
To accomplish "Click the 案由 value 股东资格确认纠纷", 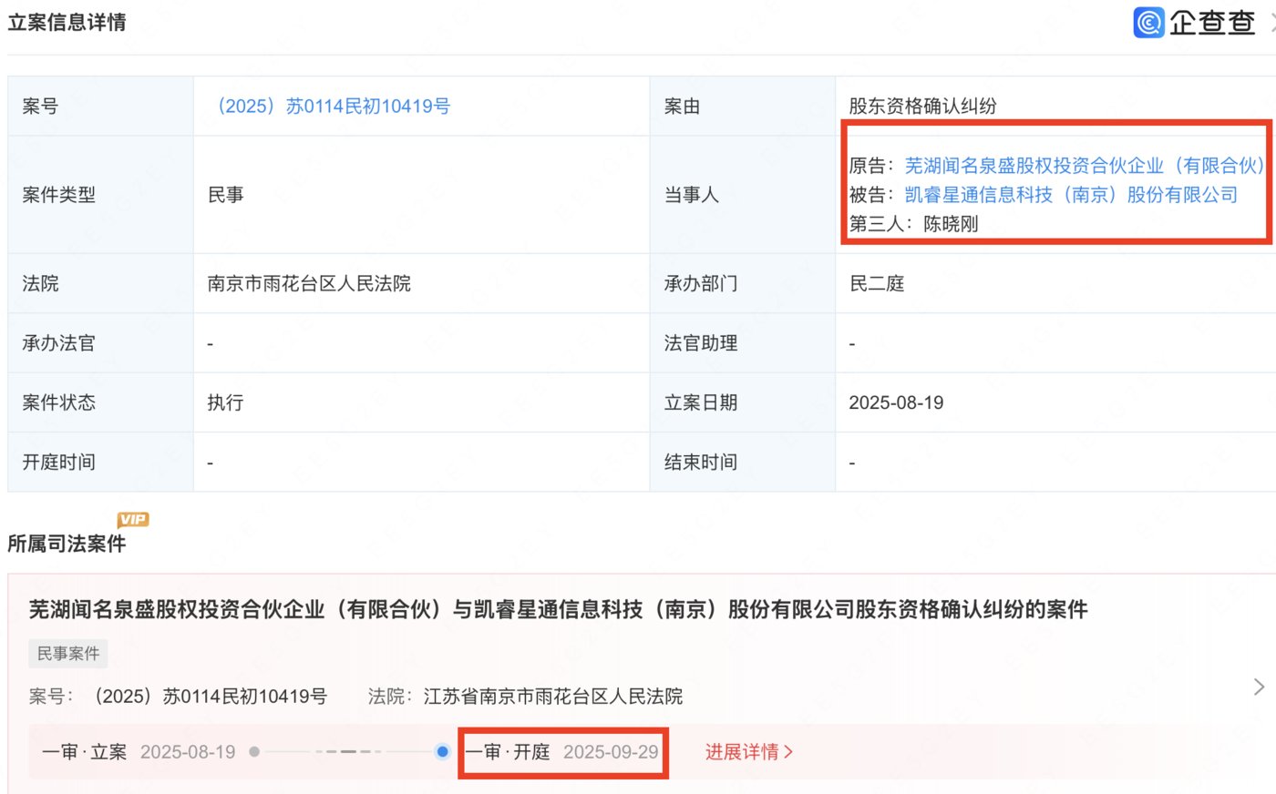I will [x=921, y=105].
